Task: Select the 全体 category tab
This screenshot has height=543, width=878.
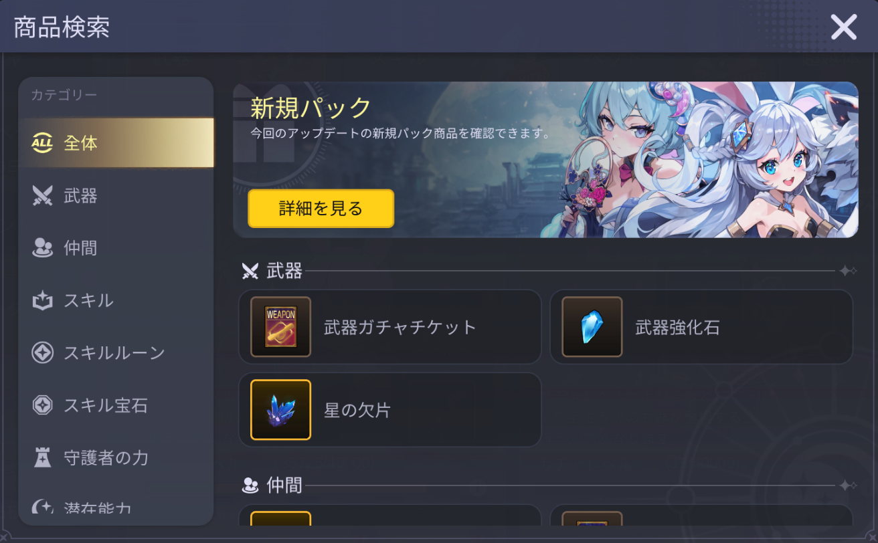Action: [116, 143]
